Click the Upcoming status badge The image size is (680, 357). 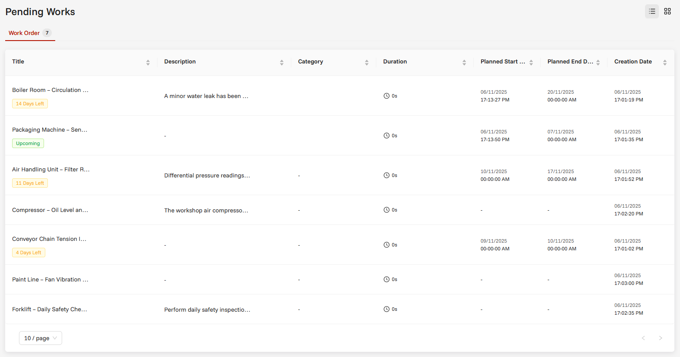tap(28, 143)
